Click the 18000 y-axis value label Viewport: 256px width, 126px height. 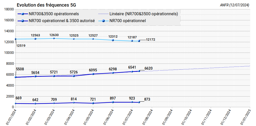tap(9, 9)
